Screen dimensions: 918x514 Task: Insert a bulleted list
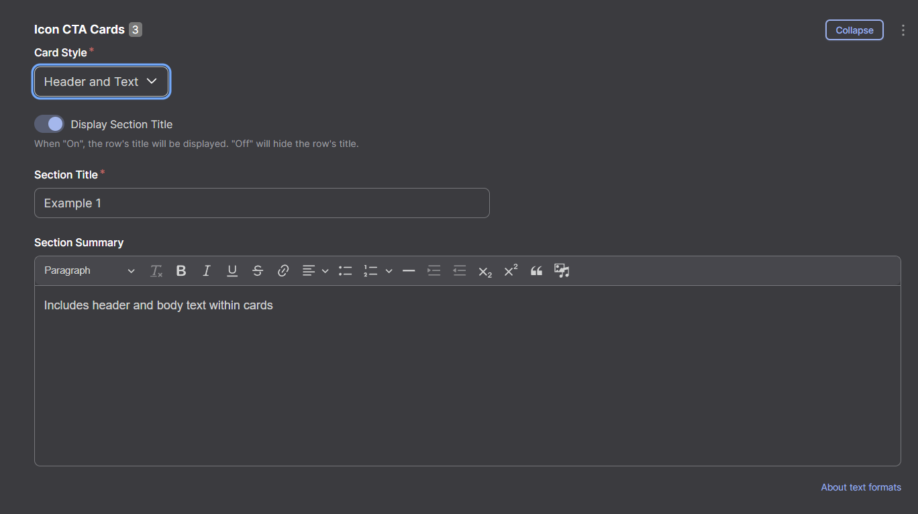[x=346, y=271]
